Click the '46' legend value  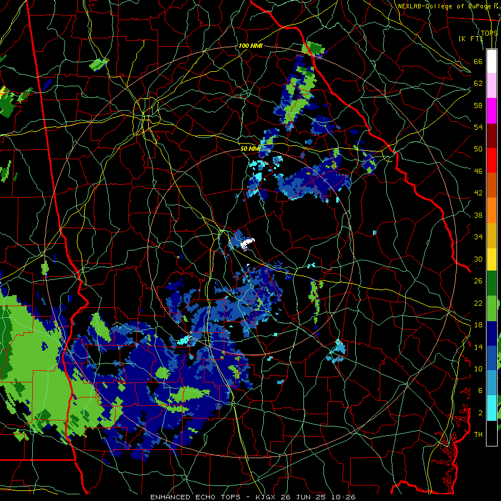478,171
